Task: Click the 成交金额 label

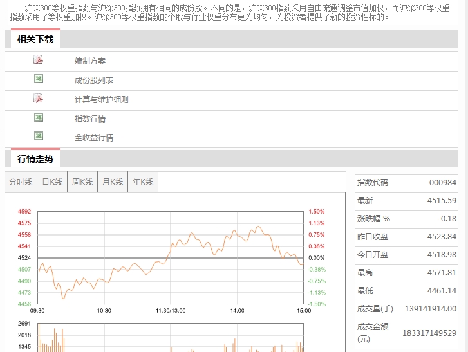Action: pyautogui.click(x=373, y=327)
